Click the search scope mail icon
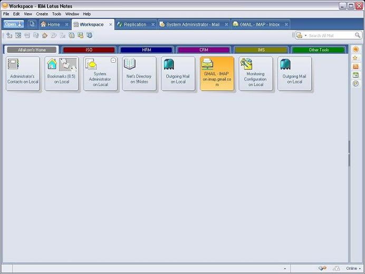 tap(300, 36)
